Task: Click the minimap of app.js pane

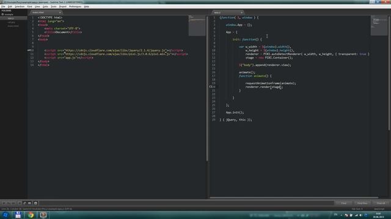Action: click(379, 25)
